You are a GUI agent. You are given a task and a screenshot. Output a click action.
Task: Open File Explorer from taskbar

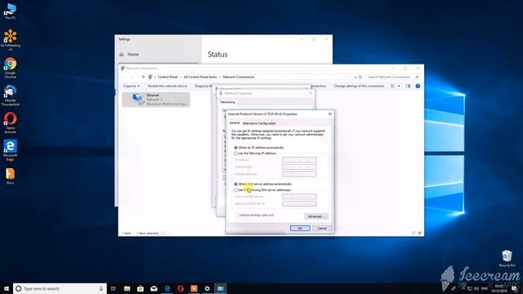(x=127, y=288)
